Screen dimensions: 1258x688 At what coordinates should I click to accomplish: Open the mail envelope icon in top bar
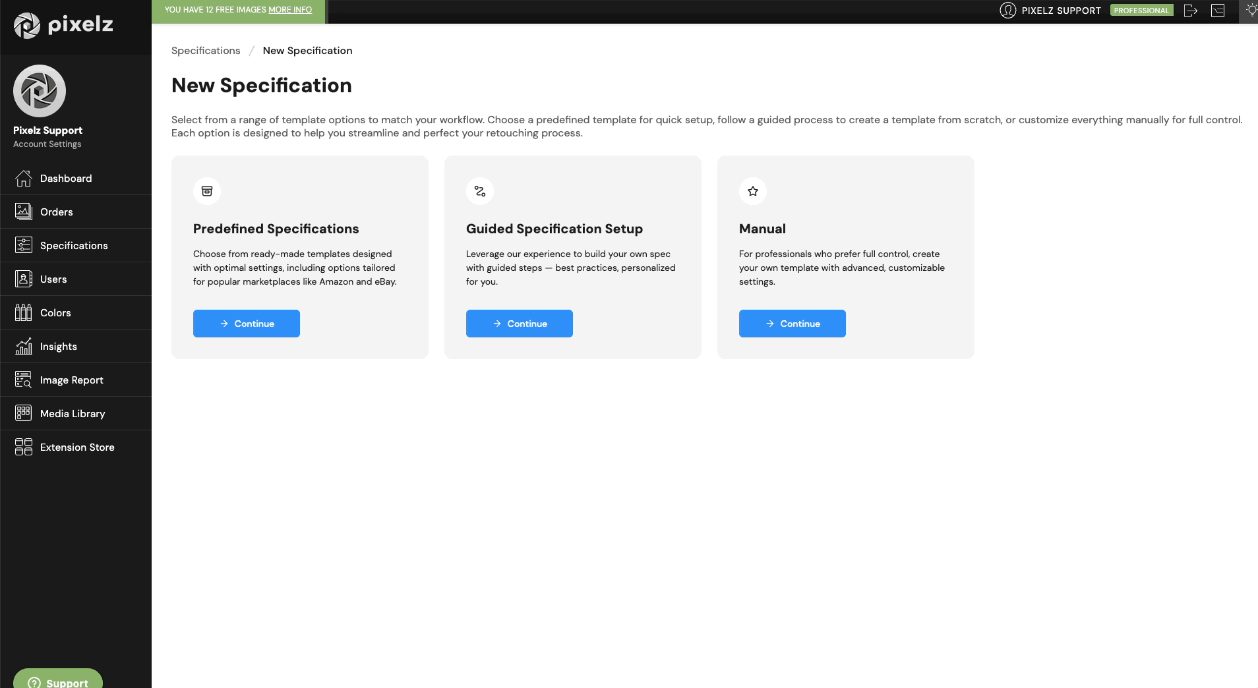(x=1218, y=11)
